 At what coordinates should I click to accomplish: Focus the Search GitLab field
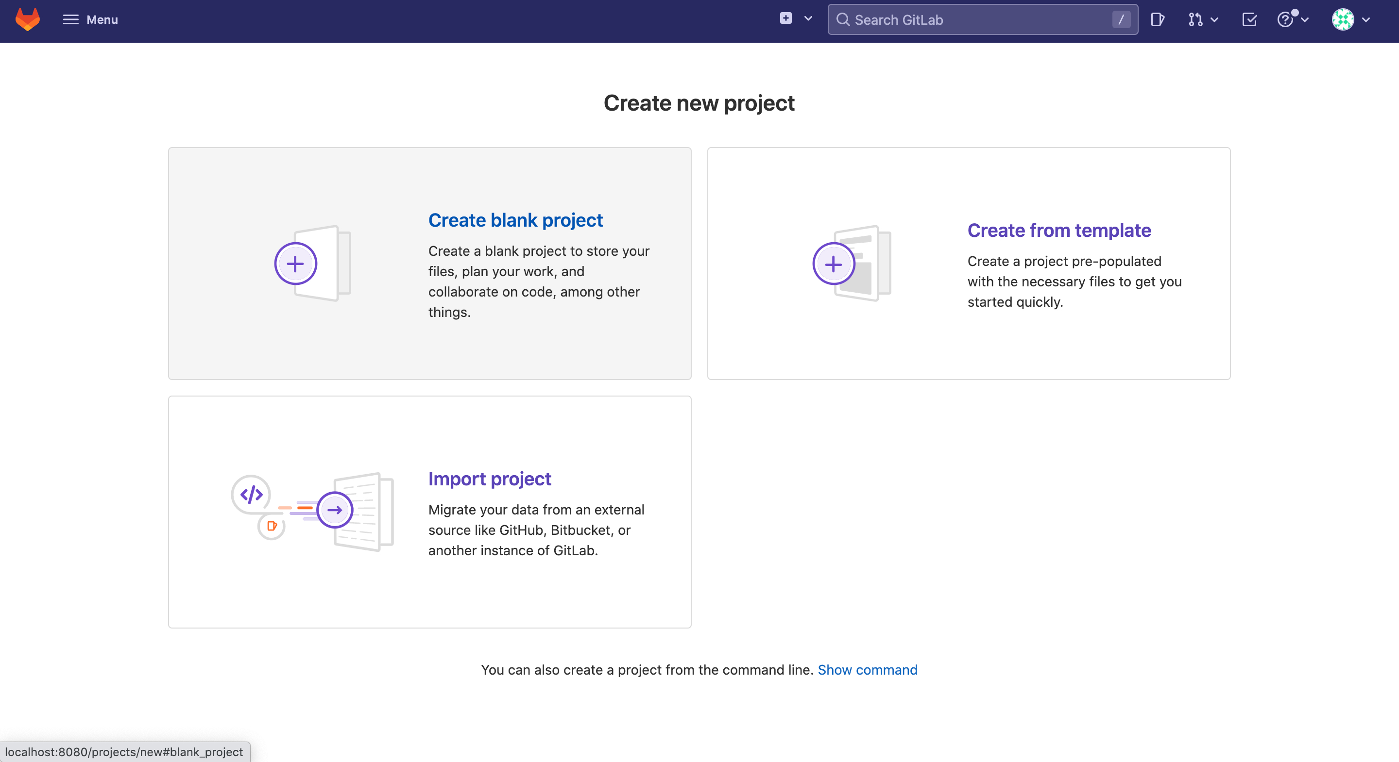coord(982,19)
